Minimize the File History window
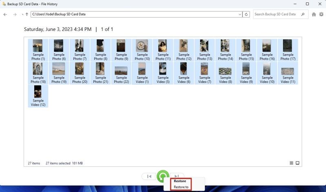The width and height of the screenshot is (326, 192). point(295,4)
